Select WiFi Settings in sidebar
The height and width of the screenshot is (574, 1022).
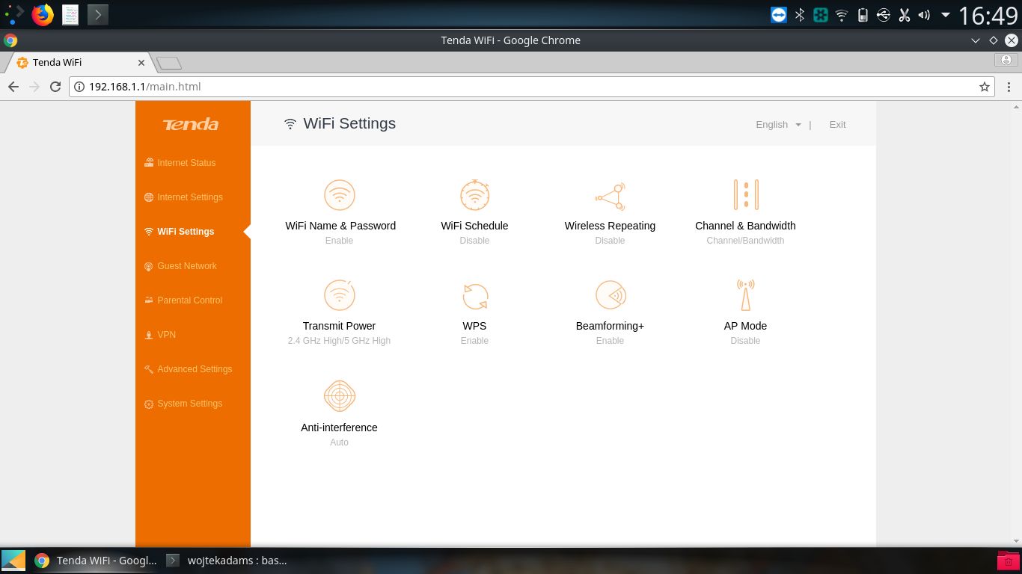pyautogui.click(x=180, y=232)
